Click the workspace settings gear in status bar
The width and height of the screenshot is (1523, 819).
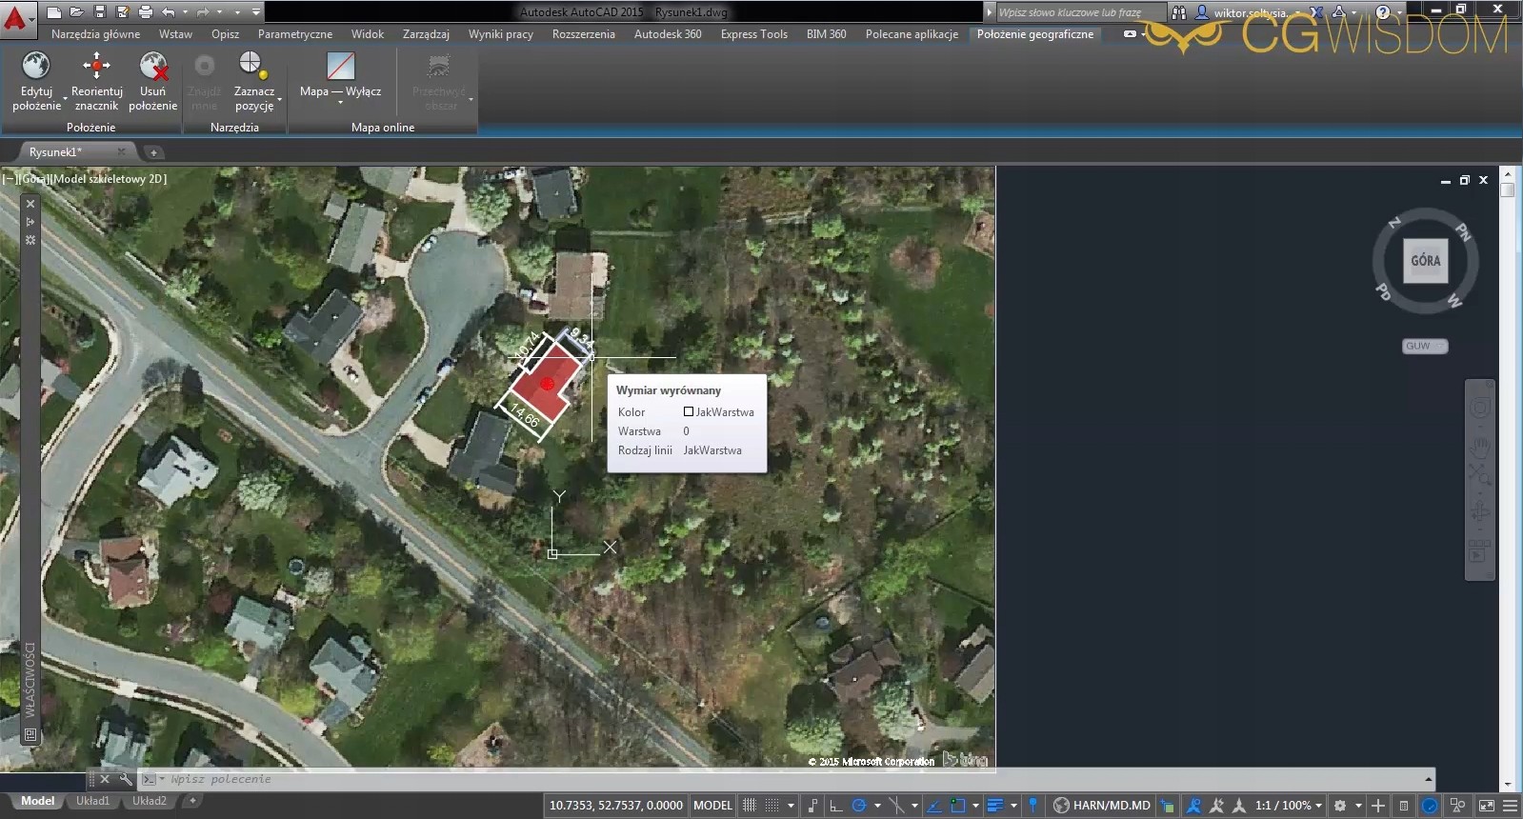(1340, 806)
